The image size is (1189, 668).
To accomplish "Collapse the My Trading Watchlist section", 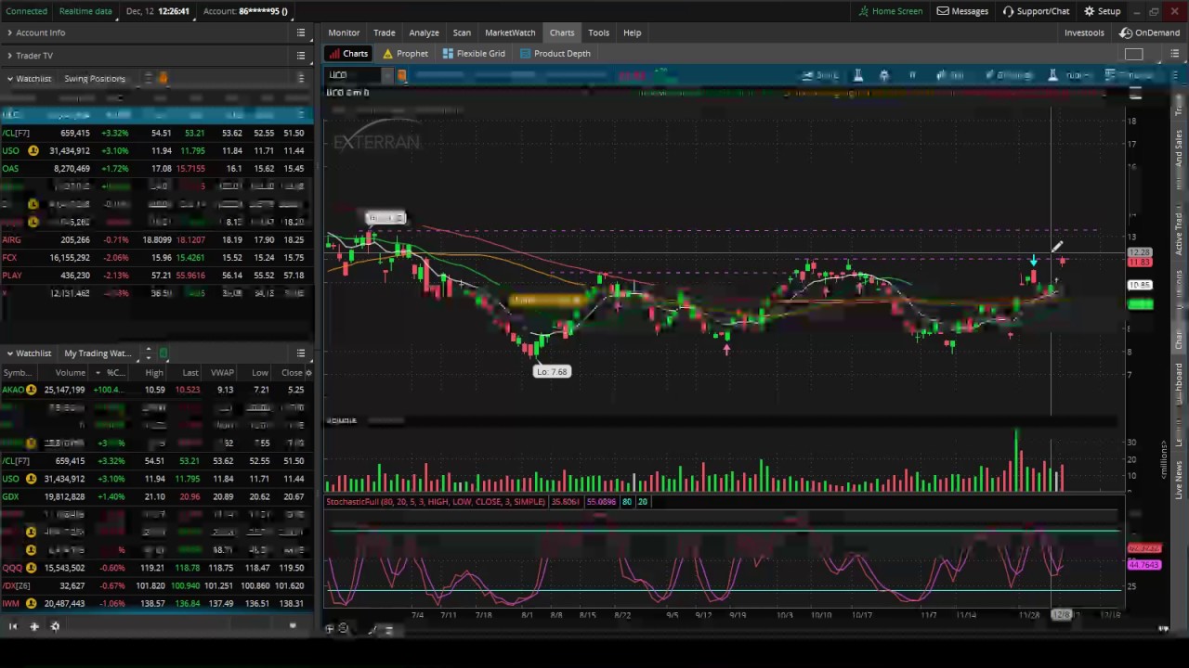I will click(9, 353).
